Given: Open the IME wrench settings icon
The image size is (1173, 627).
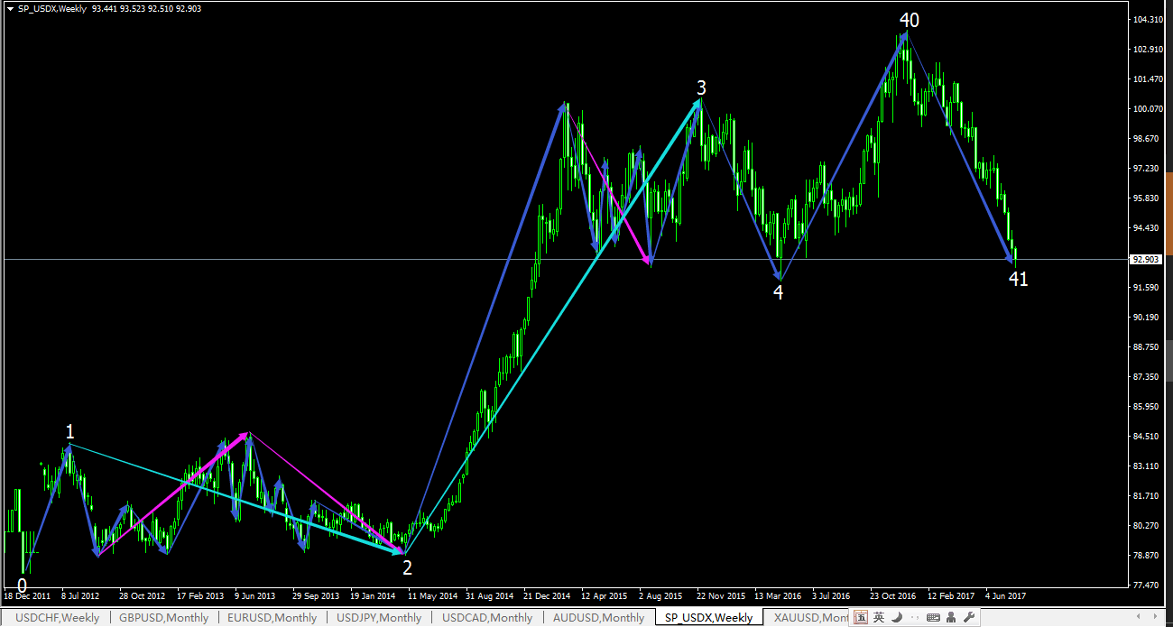Looking at the screenshot, I should click(x=969, y=617).
